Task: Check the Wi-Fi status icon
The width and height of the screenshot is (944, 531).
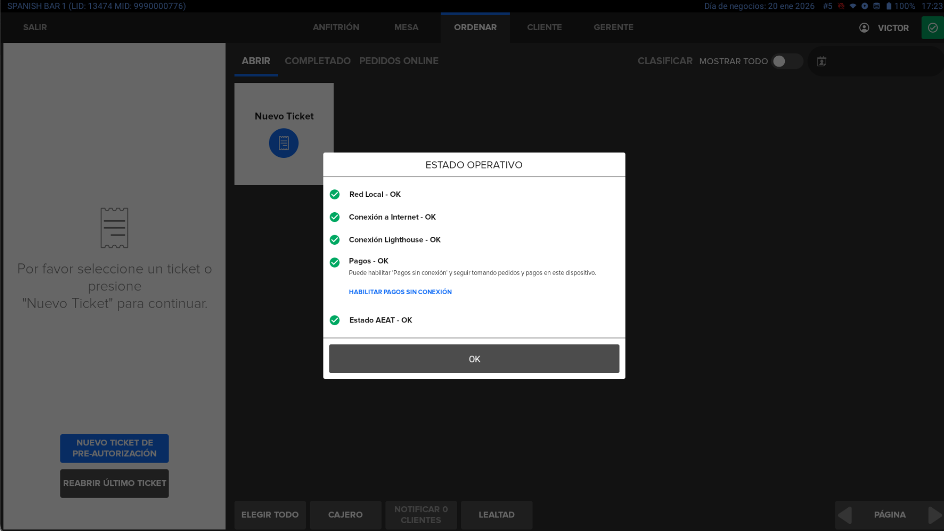Action: pos(853,6)
